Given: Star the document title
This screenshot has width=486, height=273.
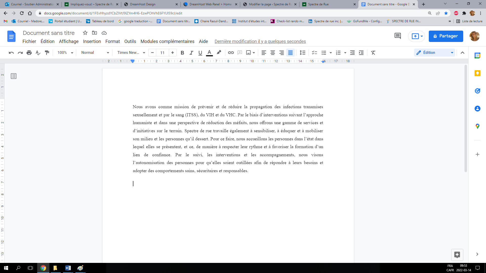Looking at the screenshot, I should 85,33.
